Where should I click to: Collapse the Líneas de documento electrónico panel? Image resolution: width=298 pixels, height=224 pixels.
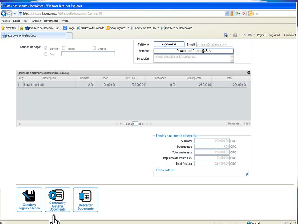[x=249, y=72]
